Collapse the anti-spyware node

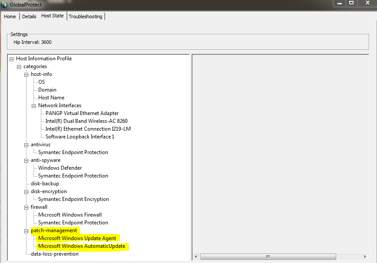(x=26, y=161)
